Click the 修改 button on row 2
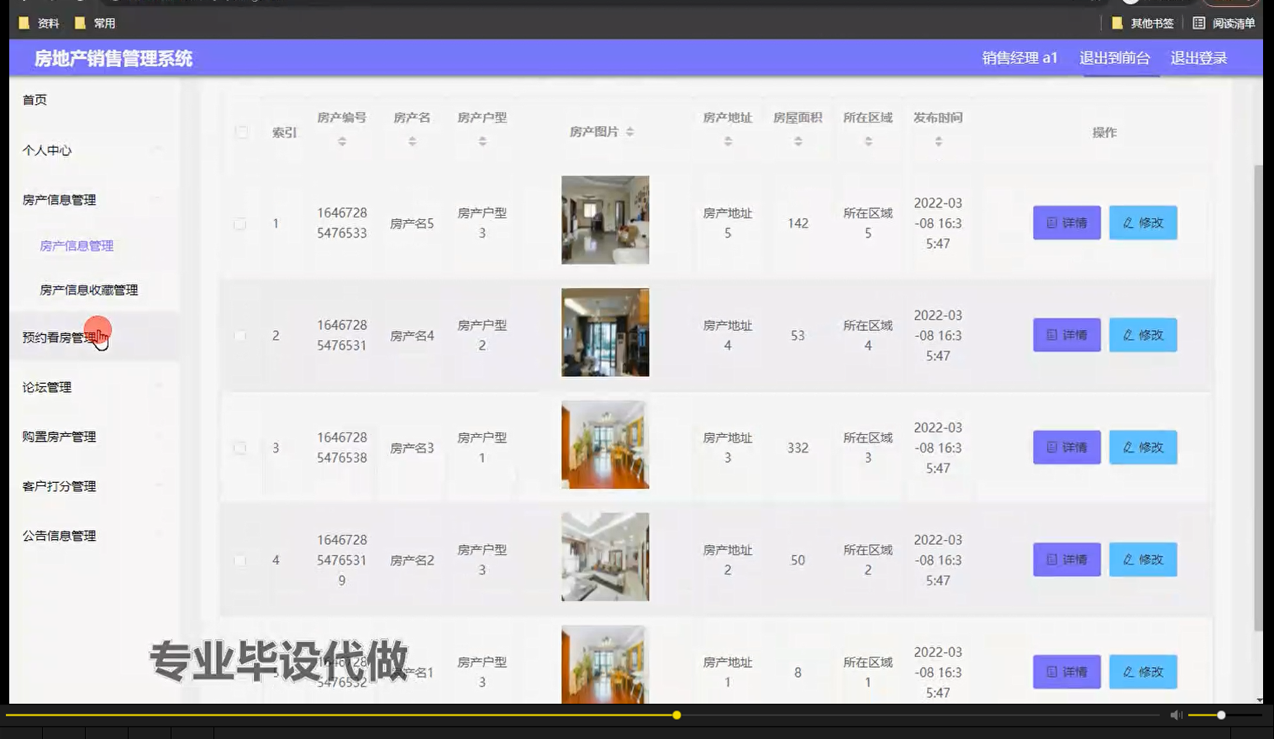Screen dimensions: 1274x739 point(1142,334)
